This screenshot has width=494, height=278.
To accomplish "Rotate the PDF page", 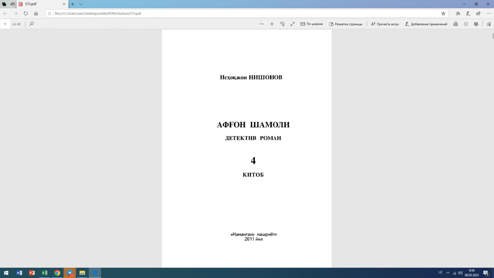I will click(282, 24).
